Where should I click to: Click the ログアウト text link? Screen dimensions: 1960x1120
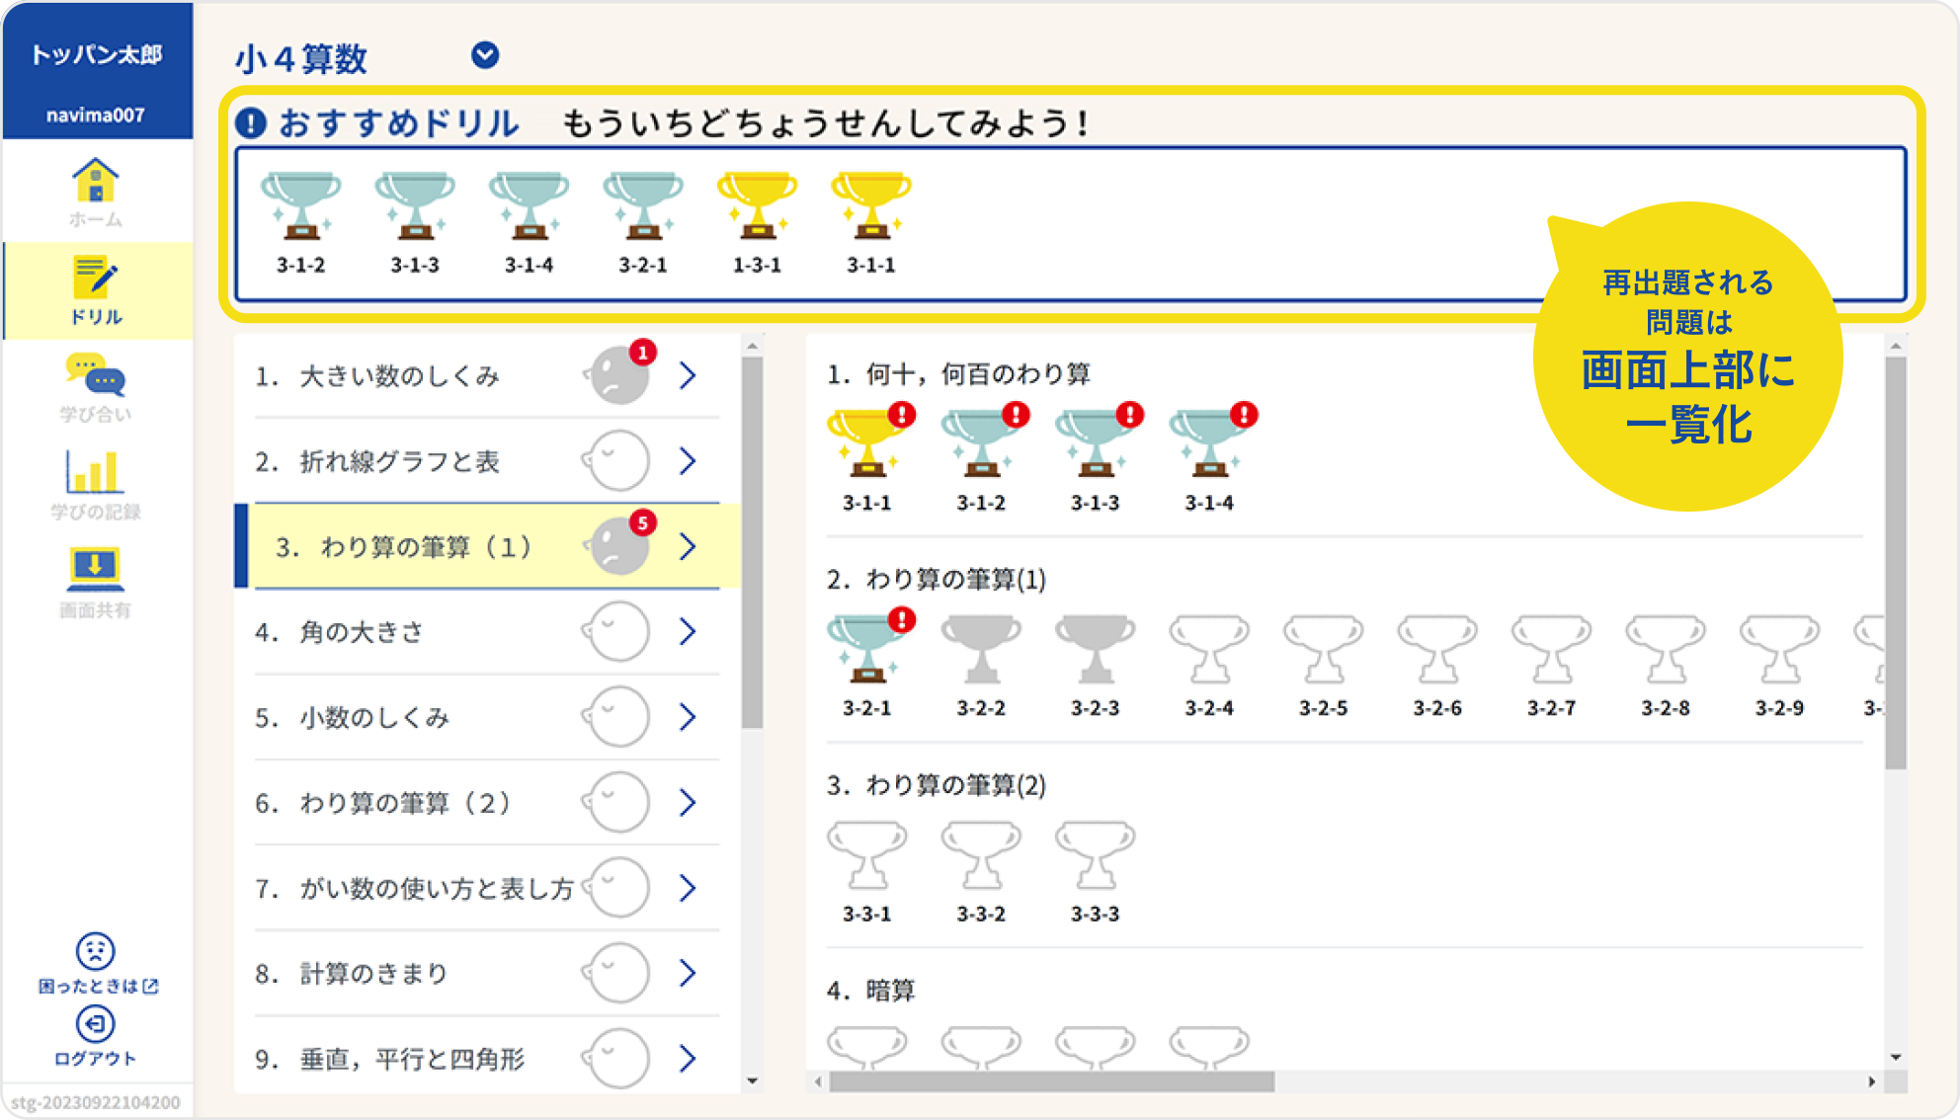96,1058
